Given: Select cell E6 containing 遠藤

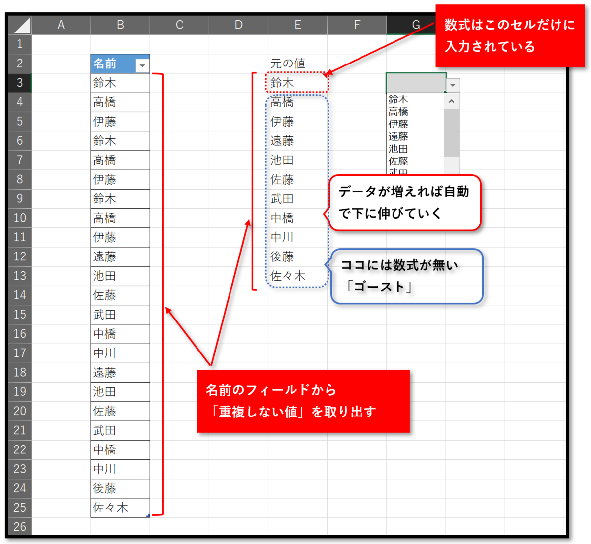Looking at the screenshot, I should click(297, 140).
